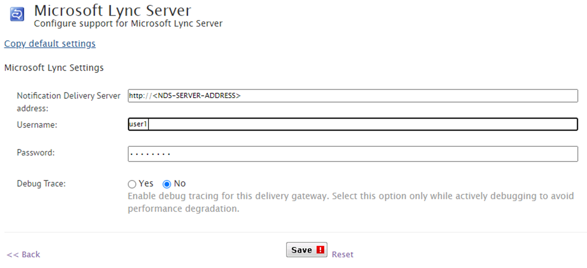Select Yes for Debug Trace
The image size is (587, 268).
[132, 184]
